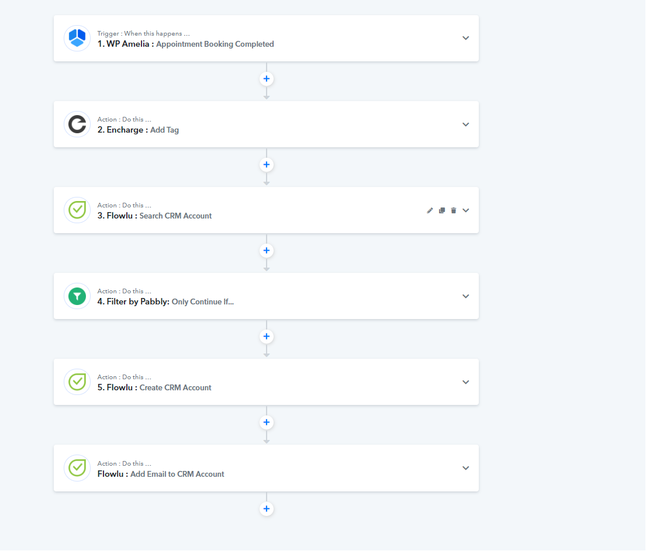
Task: Click the pencil edit icon on Search CRM Account step
Action: coord(430,210)
